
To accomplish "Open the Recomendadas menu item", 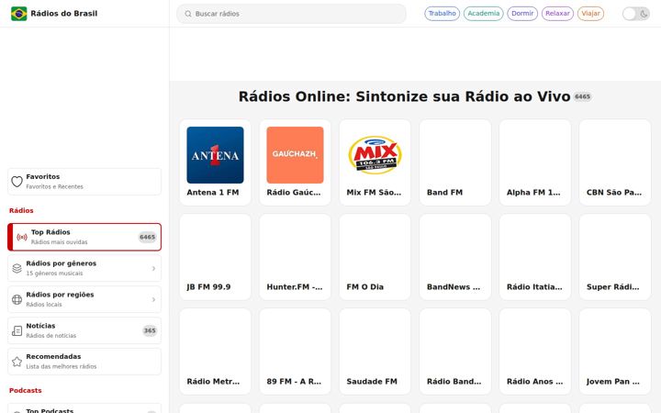I will point(84,362).
